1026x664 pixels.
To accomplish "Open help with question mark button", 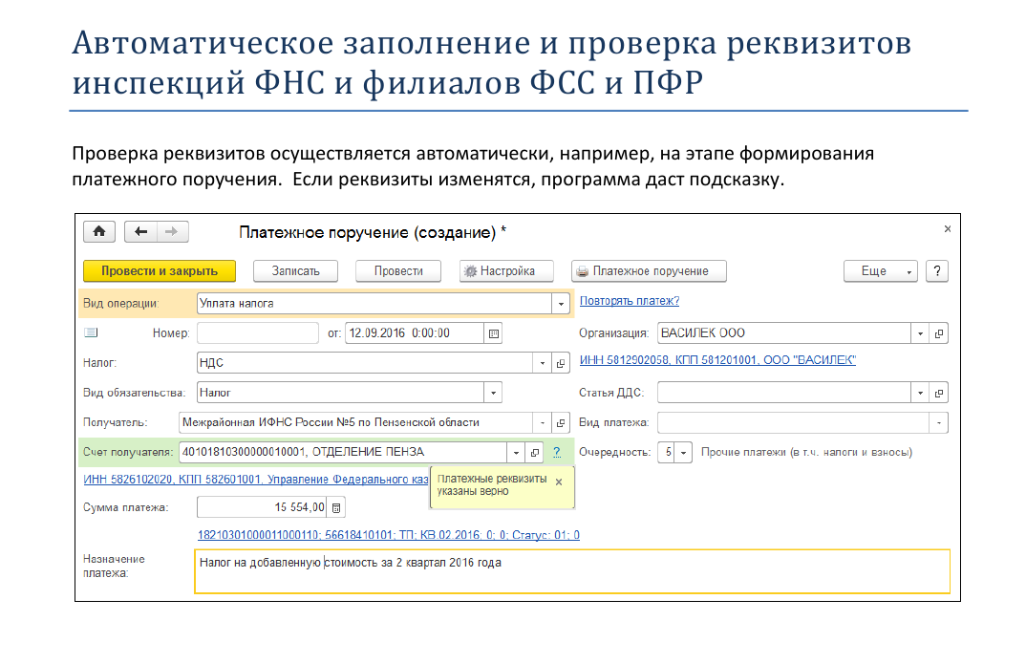I will [937, 270].
